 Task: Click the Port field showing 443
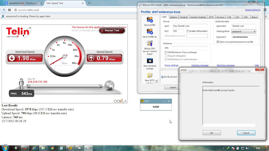(178, 31)
